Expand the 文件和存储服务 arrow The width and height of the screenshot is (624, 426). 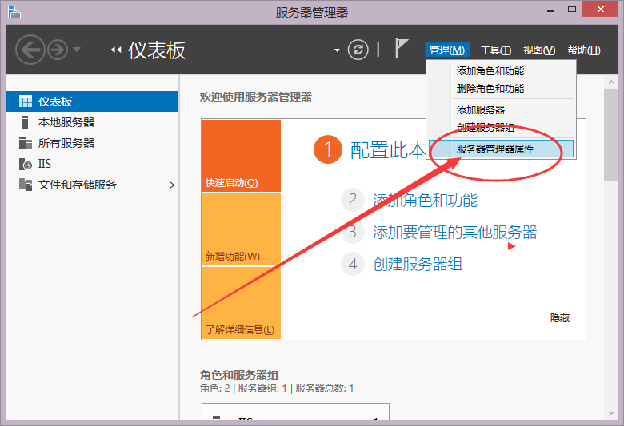pyautogui.click(x=171, y=185)
